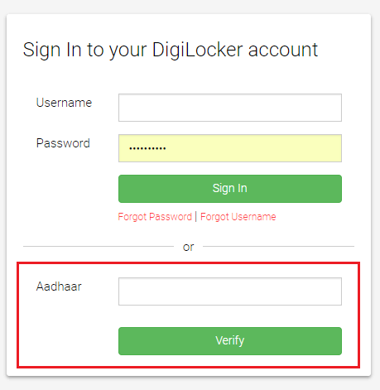Click the masked password dots
Image resolution: width=380 pixels, height=390 pixels.
(147, 148)
